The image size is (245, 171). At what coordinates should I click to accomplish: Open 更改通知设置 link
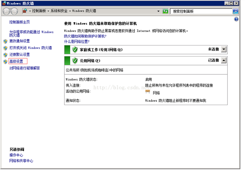[19, 41]
